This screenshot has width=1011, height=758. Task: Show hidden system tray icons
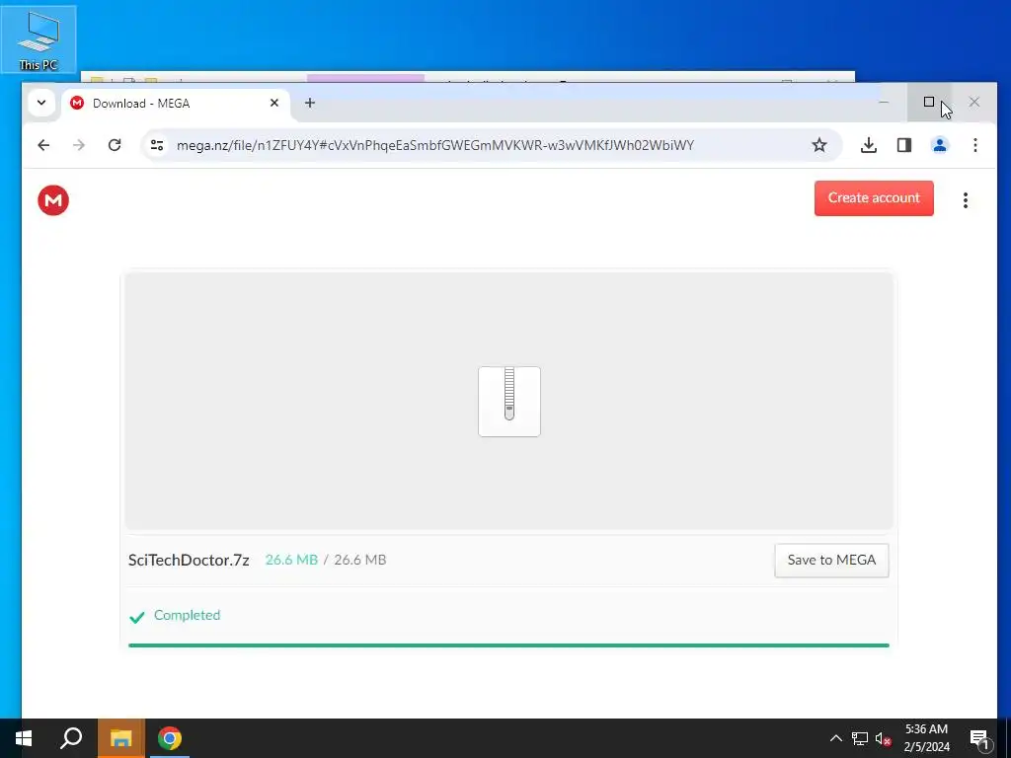(835, 738)
